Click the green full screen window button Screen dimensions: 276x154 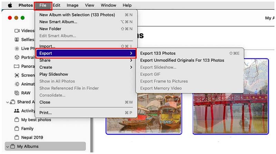(22, 18)
